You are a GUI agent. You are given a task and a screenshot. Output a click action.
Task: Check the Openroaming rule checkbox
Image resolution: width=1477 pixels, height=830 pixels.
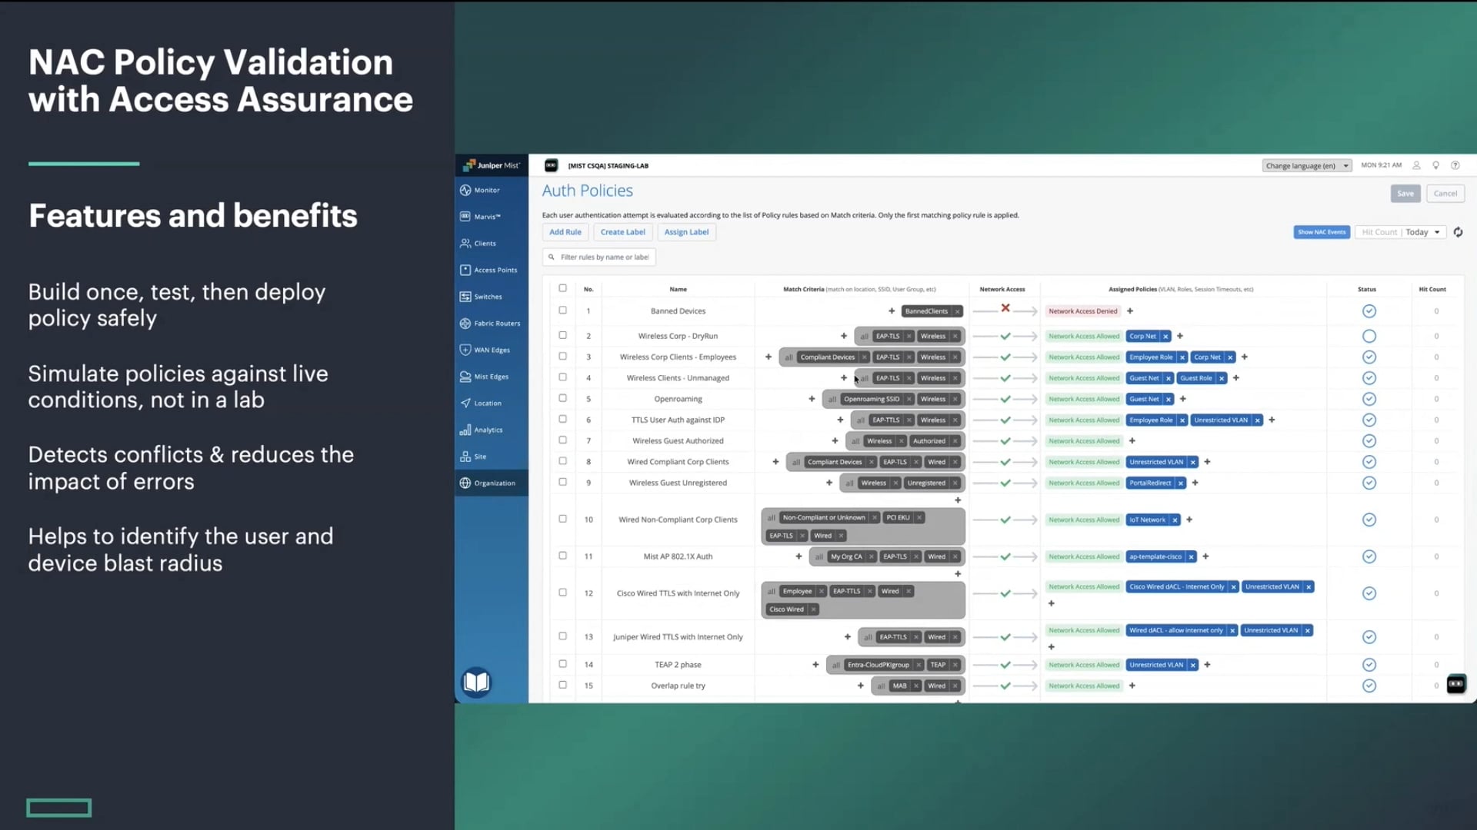tap(562, 398)
